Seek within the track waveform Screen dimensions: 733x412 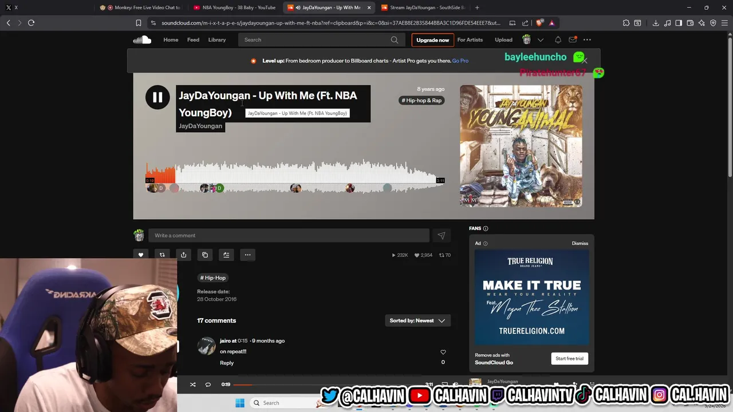click(295, 176)
